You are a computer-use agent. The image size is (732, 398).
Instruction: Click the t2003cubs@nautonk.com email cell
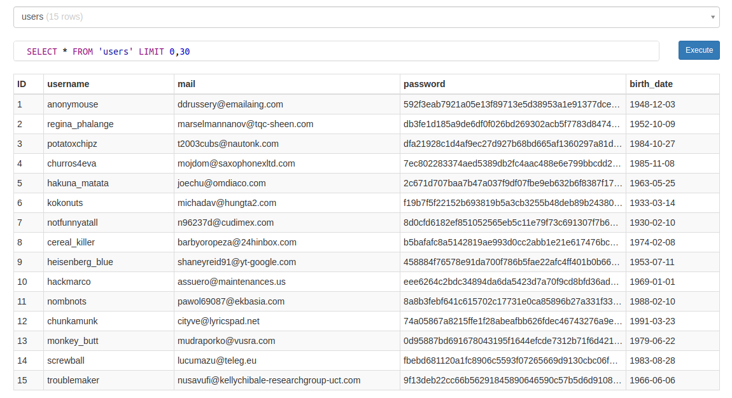228,144
